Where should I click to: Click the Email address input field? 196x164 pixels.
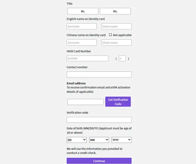tap(85, 102)
